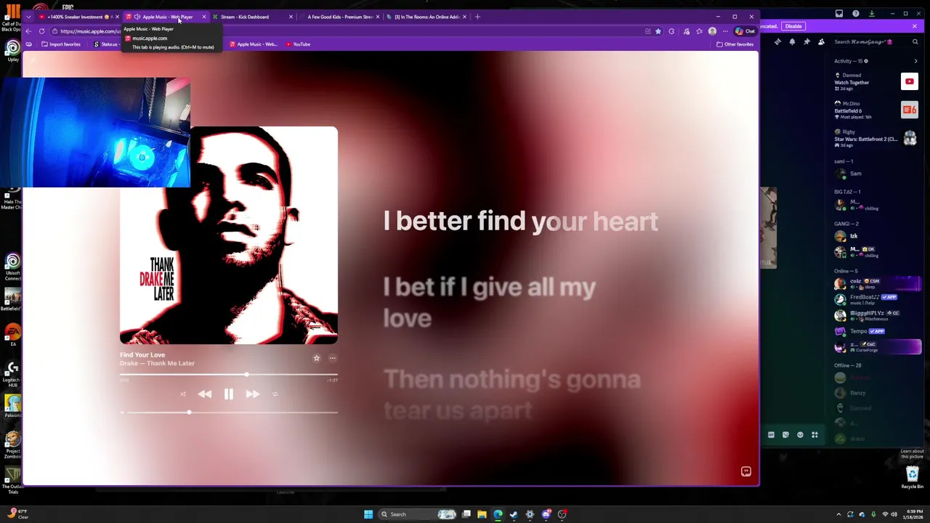The image size is (930, 523).
Task: Open Discord notification settings bell
Action: click(792, 42)
